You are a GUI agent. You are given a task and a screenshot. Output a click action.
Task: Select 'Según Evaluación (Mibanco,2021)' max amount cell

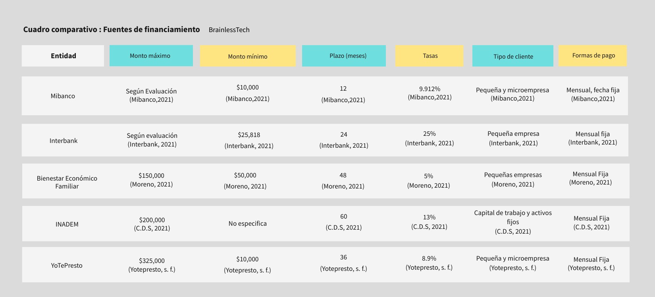pos(151,95)
